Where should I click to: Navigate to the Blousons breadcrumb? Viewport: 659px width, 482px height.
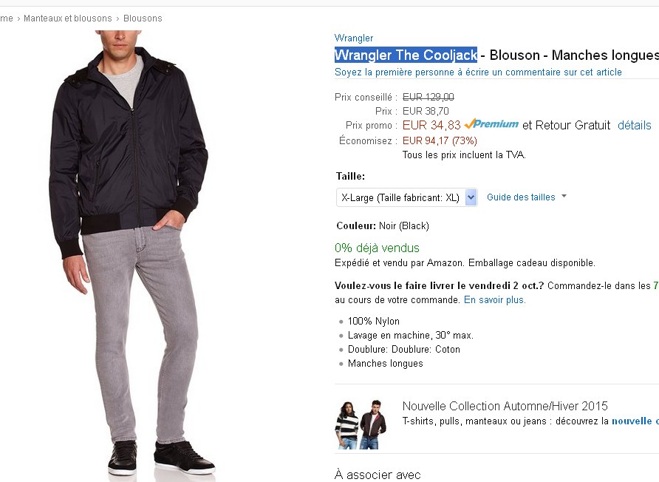[x=143, y=18]
